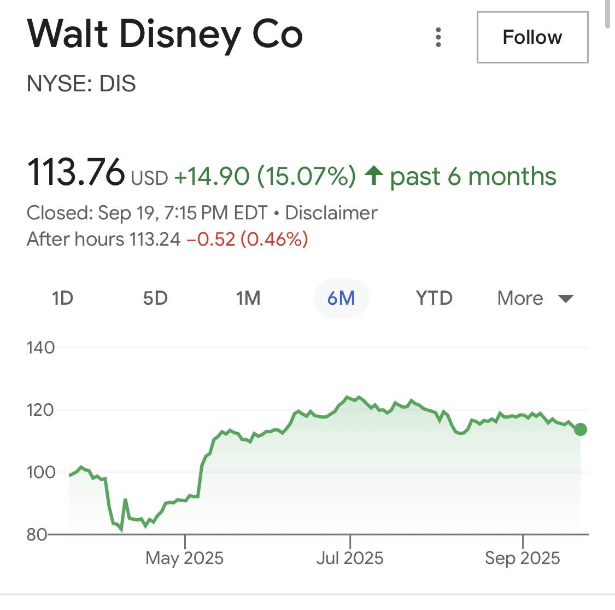The width and height of the screenshot is (615, 610).
Task: Click the Sep 2025 axis marker
Action: tap(523, 557)
